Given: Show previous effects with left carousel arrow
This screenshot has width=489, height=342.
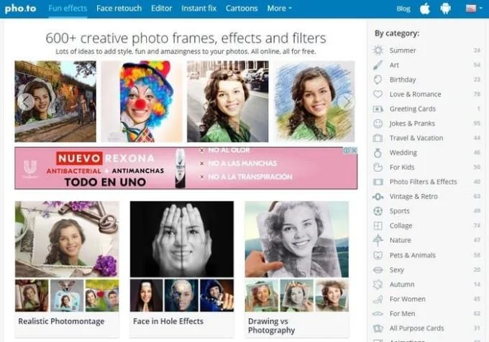Looking at the screenshot, I should click(26, 101).
